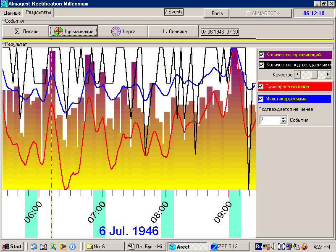Open the Fonts dialog button
This screenshot has height=252, width=336.
[x=217, y=13]
